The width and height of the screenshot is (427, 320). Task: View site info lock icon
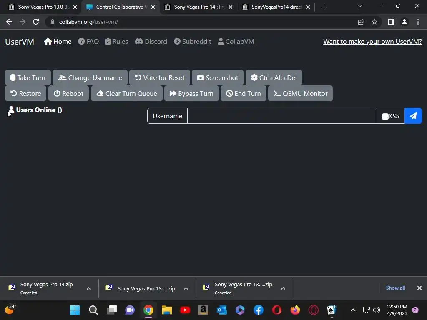click(x=53, y=22)
